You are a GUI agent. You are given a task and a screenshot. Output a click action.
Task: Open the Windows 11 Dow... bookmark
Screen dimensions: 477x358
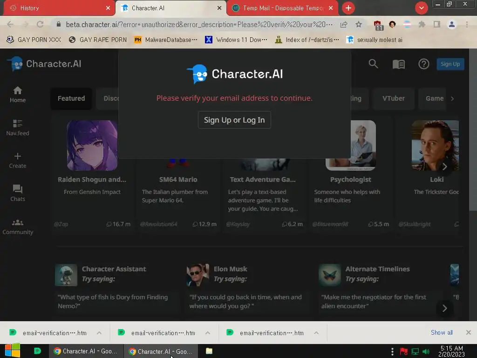(x=236, y=40)
